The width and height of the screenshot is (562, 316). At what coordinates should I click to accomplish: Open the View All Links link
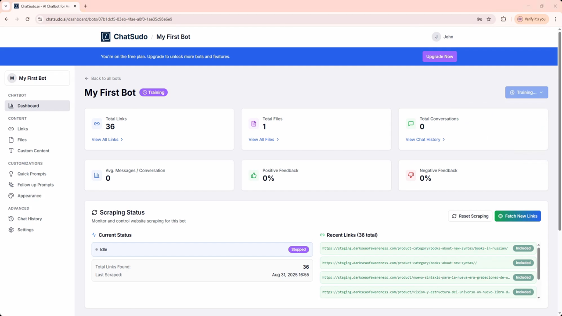coord(108,140)
